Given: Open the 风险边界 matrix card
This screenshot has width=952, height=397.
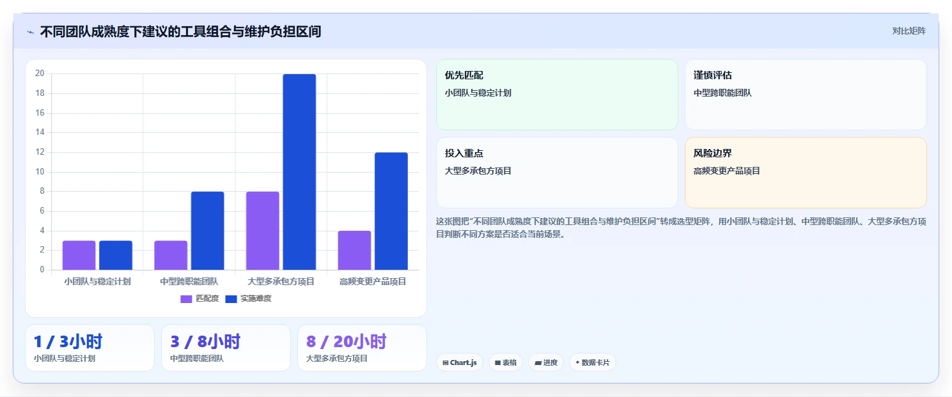Looking at the screenshot, I should [806, 173].
